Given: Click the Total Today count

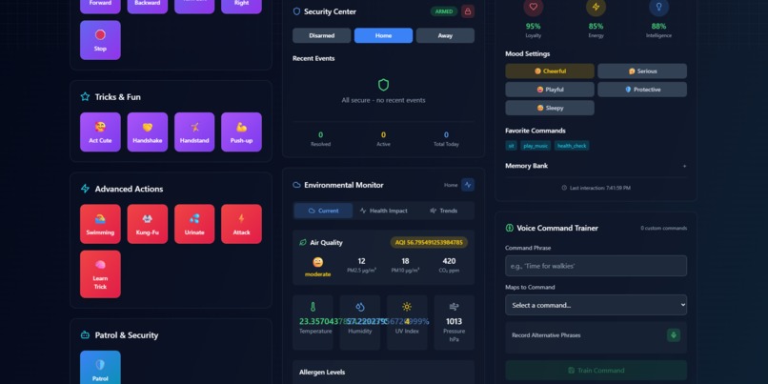Looking at the screenshot, I should (x=446, y=134).
